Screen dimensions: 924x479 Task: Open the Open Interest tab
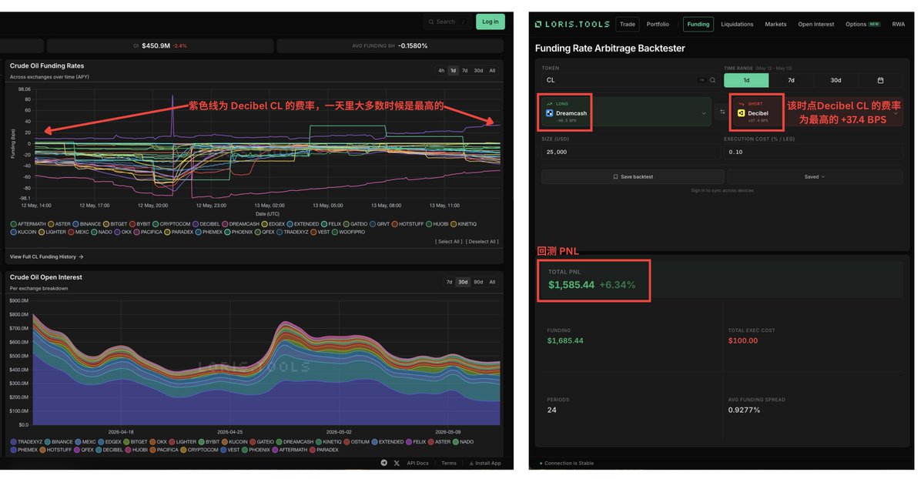(815, 25)
